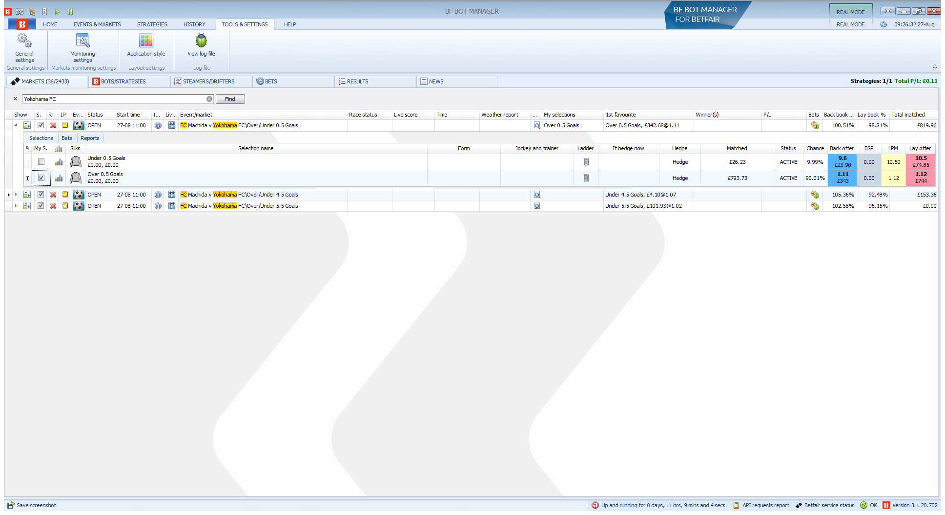Click the green pause icon in title bar

click(70, 11)
